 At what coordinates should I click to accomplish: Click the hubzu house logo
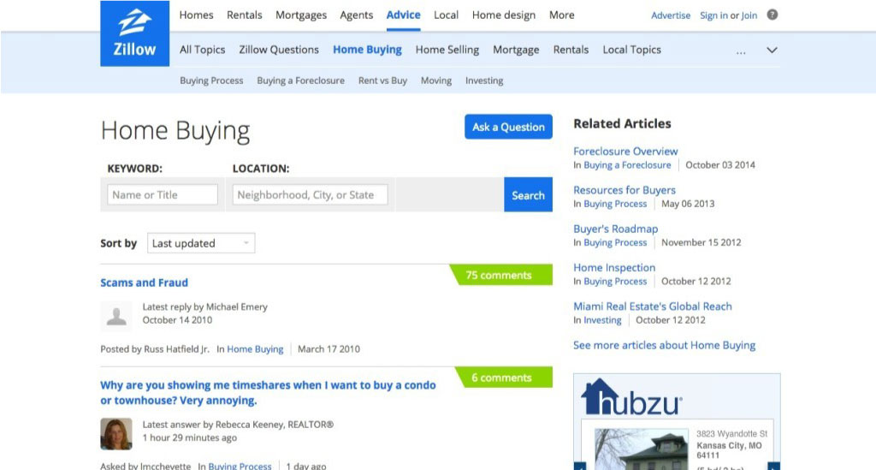631,398
